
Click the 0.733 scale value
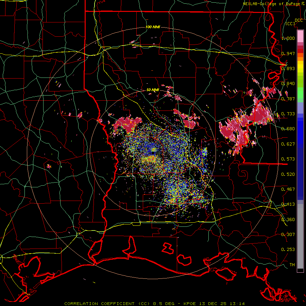pos(288,114)
